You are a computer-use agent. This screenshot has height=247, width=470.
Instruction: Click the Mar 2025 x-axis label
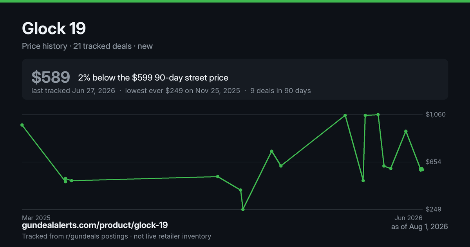click(36, 218)
